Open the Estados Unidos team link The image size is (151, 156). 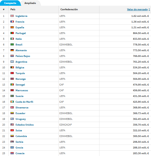click(x=25, y=125)
